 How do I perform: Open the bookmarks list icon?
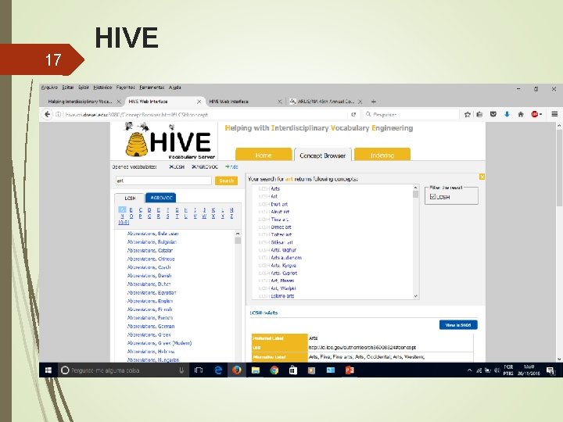pos(479,114)
